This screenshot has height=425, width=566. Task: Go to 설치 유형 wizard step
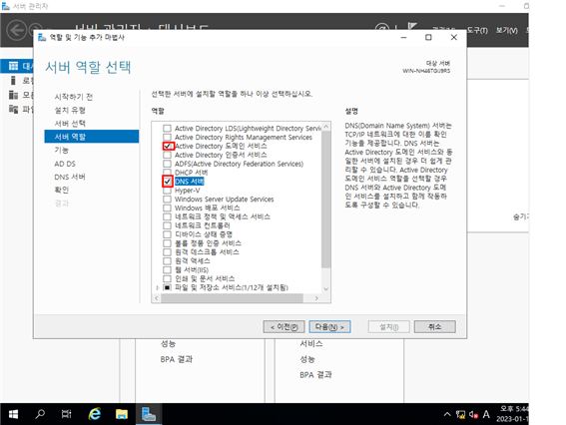pyautogui.click(x=70, y=110)
